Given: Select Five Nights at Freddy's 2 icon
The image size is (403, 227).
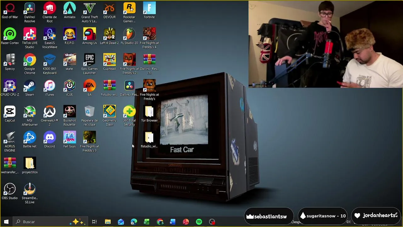Looking at the screenshot, I should [129, 64].
